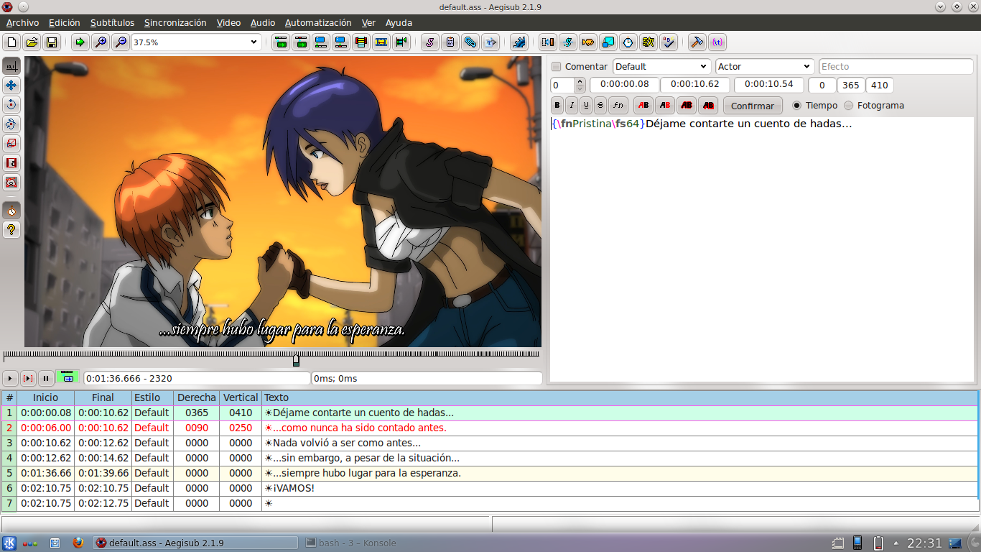The width and height of the screenshot is (981, 552).
Task: Open the Archivo menu
Action: 22,23
